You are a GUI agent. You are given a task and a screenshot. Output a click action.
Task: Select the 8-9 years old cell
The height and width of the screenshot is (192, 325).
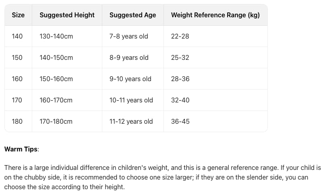click(x=129, y=58)
